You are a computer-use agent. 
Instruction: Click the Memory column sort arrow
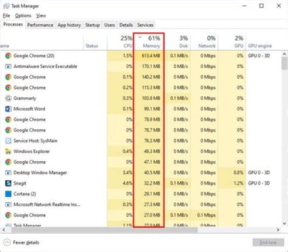pos(140,37)
